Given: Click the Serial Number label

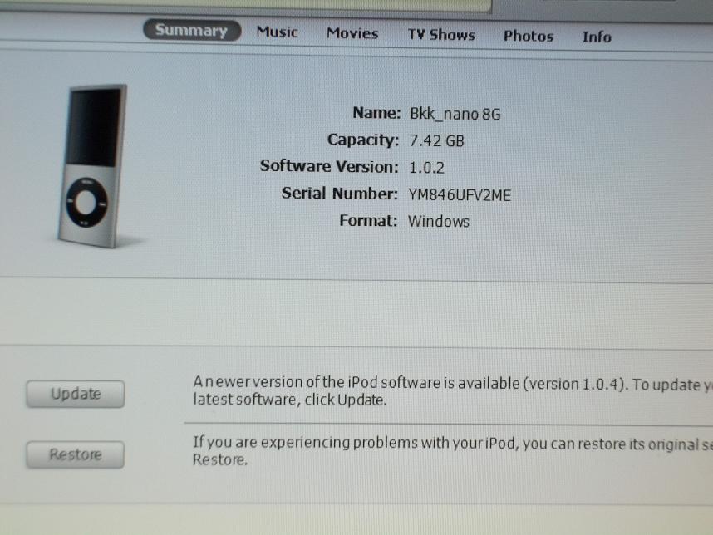Looking at the screenshot, I should click(340, 194).
